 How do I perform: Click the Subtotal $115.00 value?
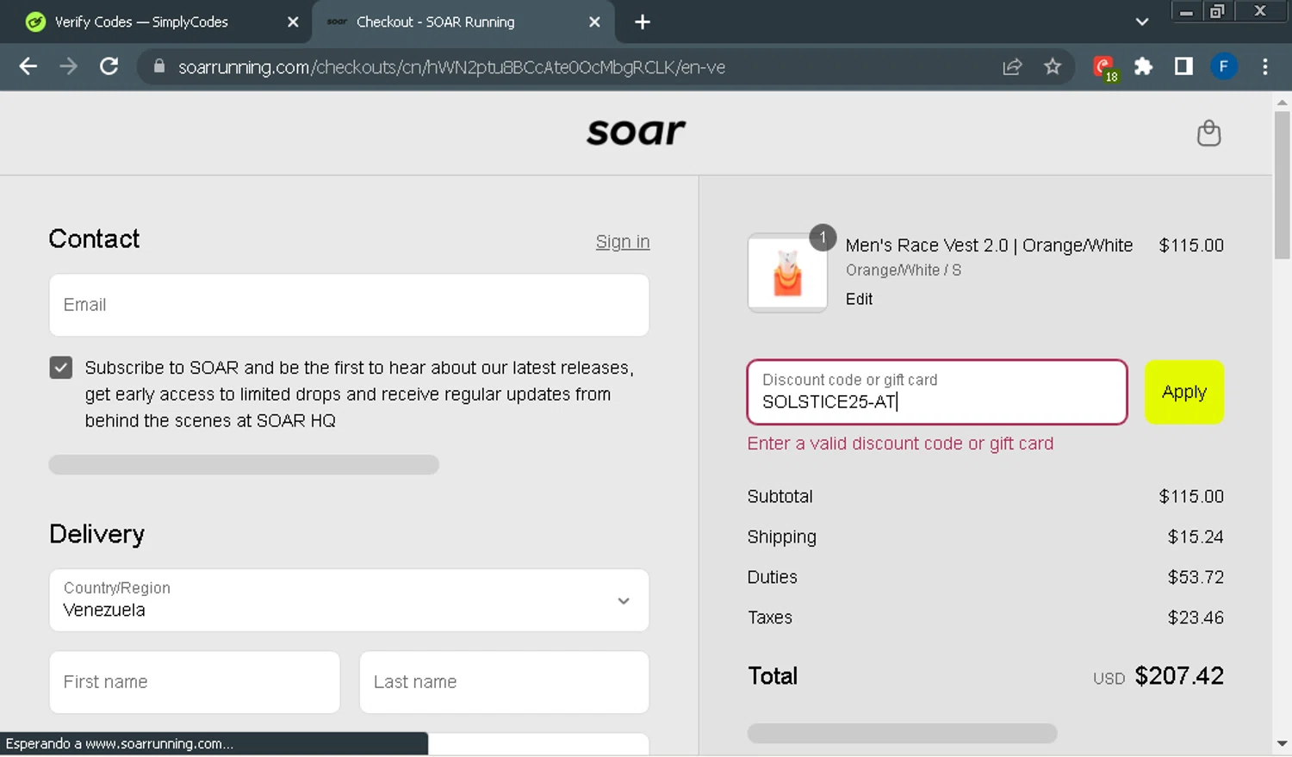[1191, 496]
